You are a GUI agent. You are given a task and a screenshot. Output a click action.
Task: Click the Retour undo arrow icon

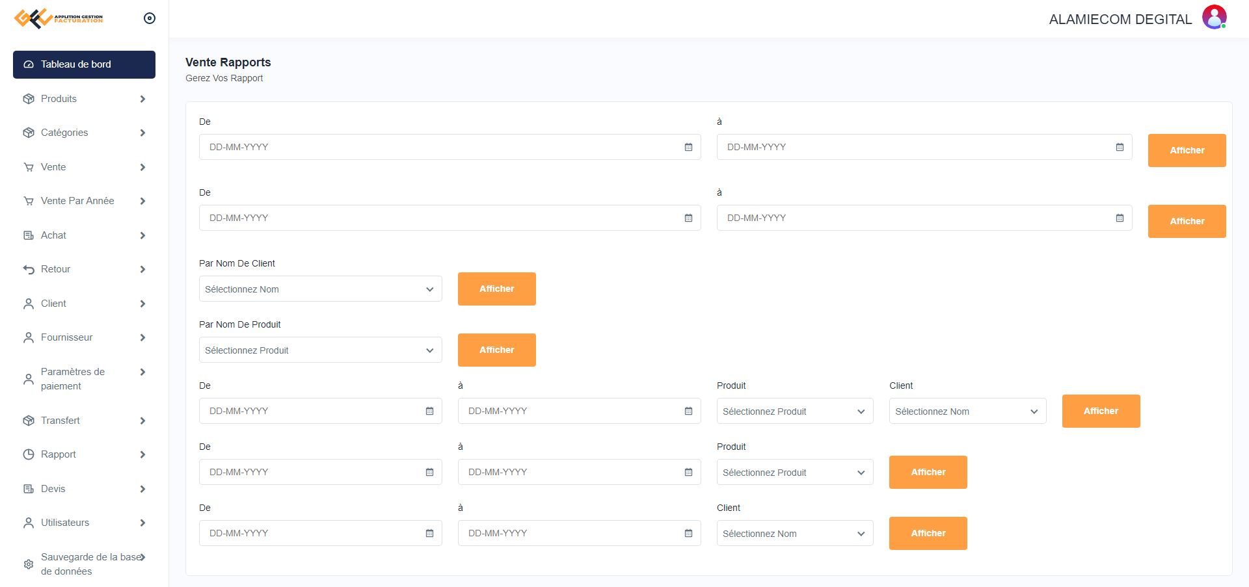point(29,269)
